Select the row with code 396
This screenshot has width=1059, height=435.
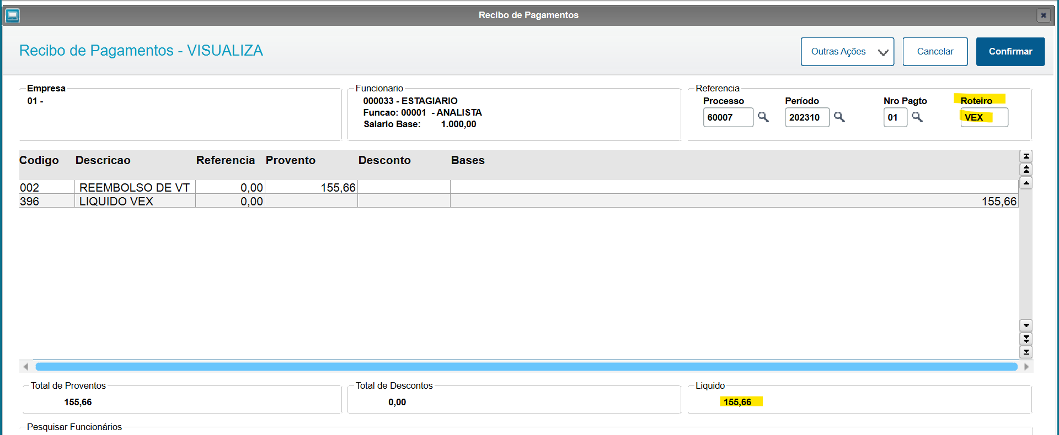518,201
